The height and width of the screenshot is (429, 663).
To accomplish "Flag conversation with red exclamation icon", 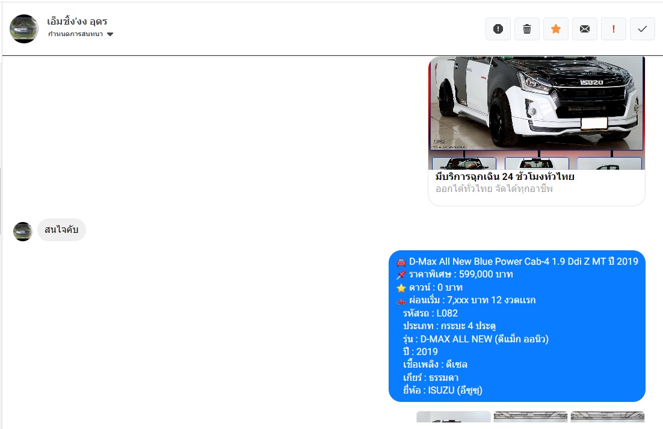I will point(614,29).
